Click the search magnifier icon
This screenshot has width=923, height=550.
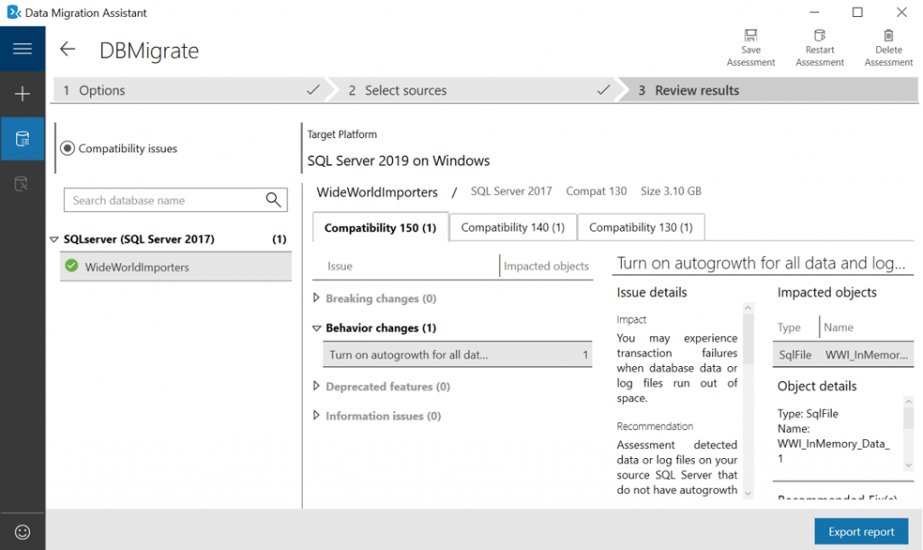pyautogui.click(x=275, y=199)
